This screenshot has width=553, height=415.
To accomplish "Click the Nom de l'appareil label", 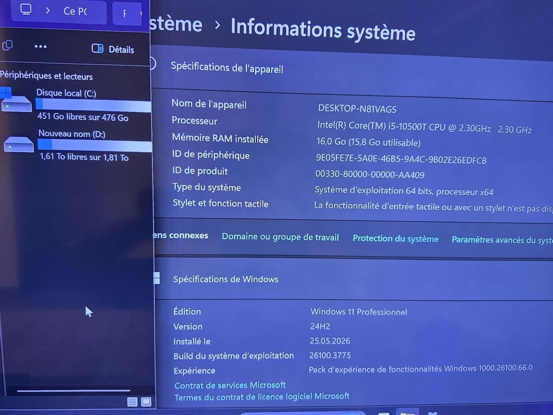I will click(209, 104).
